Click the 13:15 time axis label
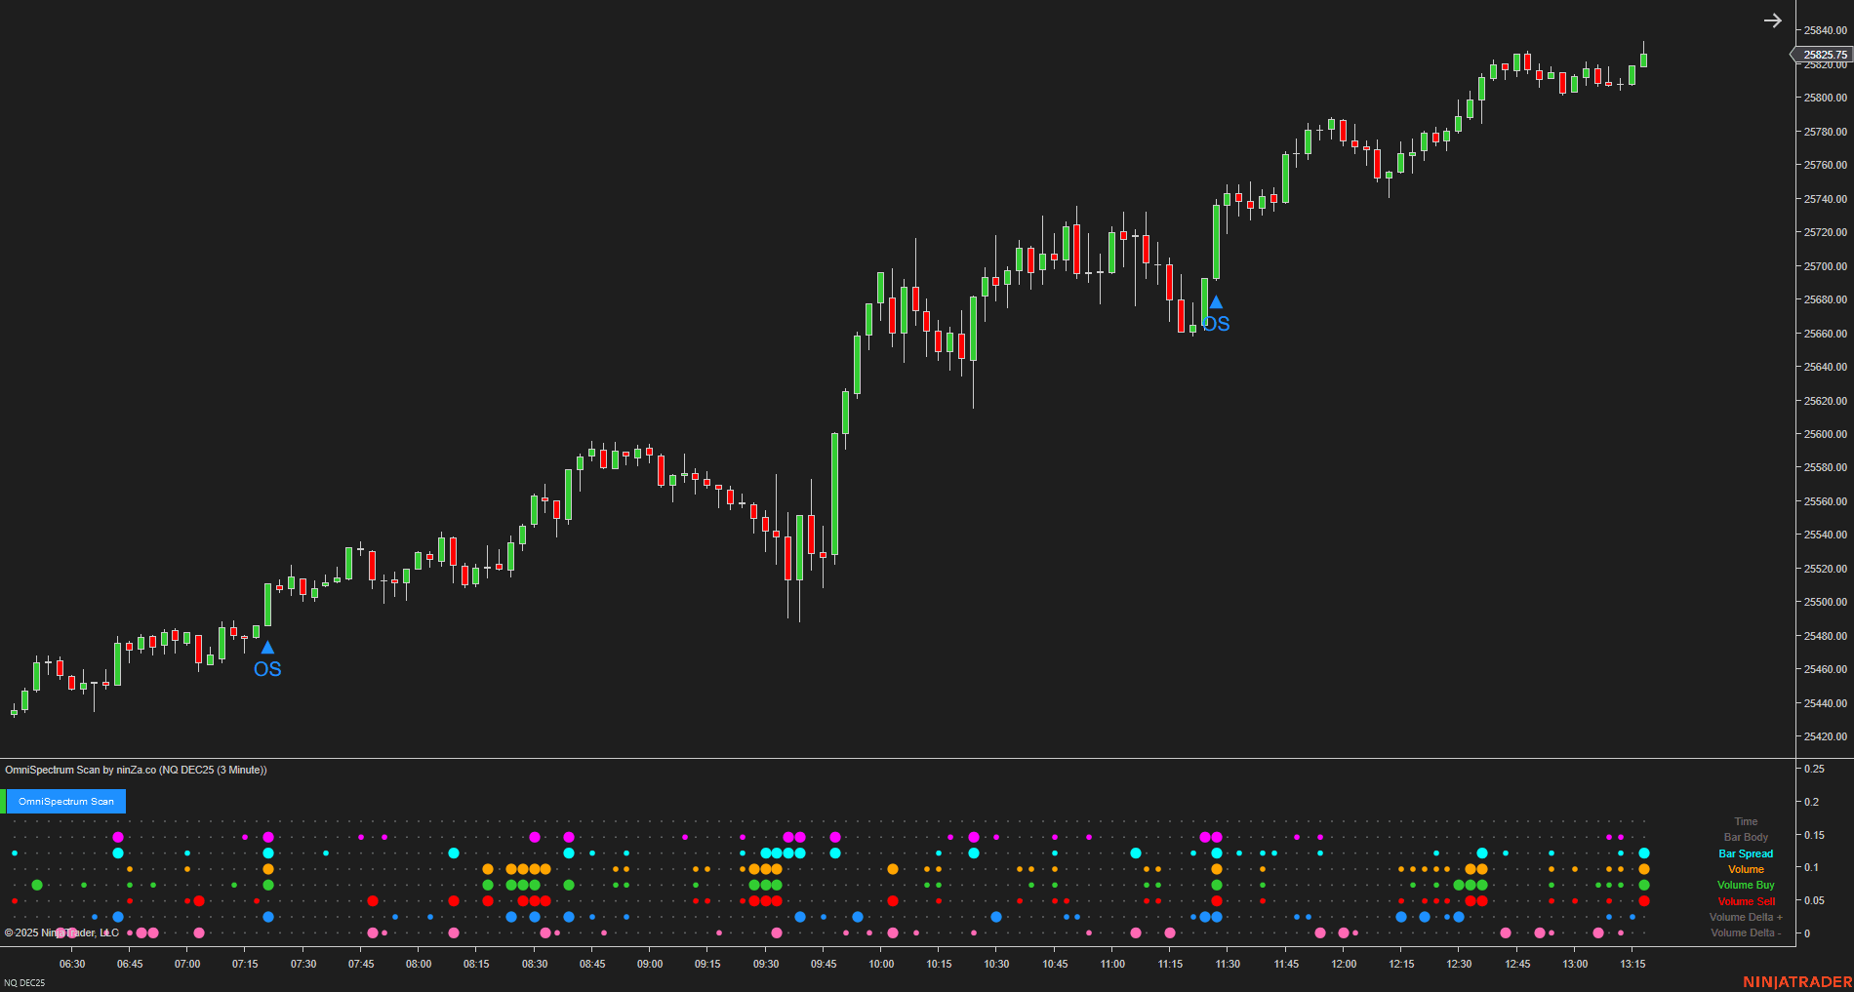 coord(1632,964)
